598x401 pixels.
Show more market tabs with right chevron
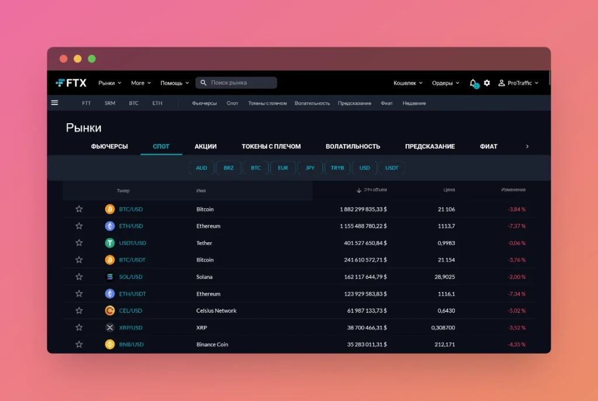tap(527, 147)
